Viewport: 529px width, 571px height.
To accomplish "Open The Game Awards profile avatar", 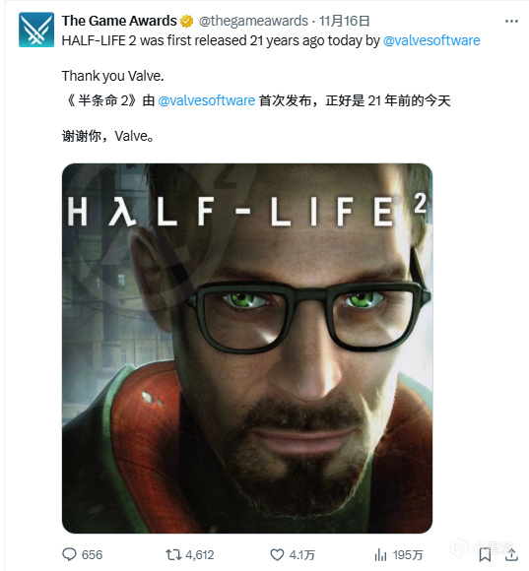I will click(36, 30).
